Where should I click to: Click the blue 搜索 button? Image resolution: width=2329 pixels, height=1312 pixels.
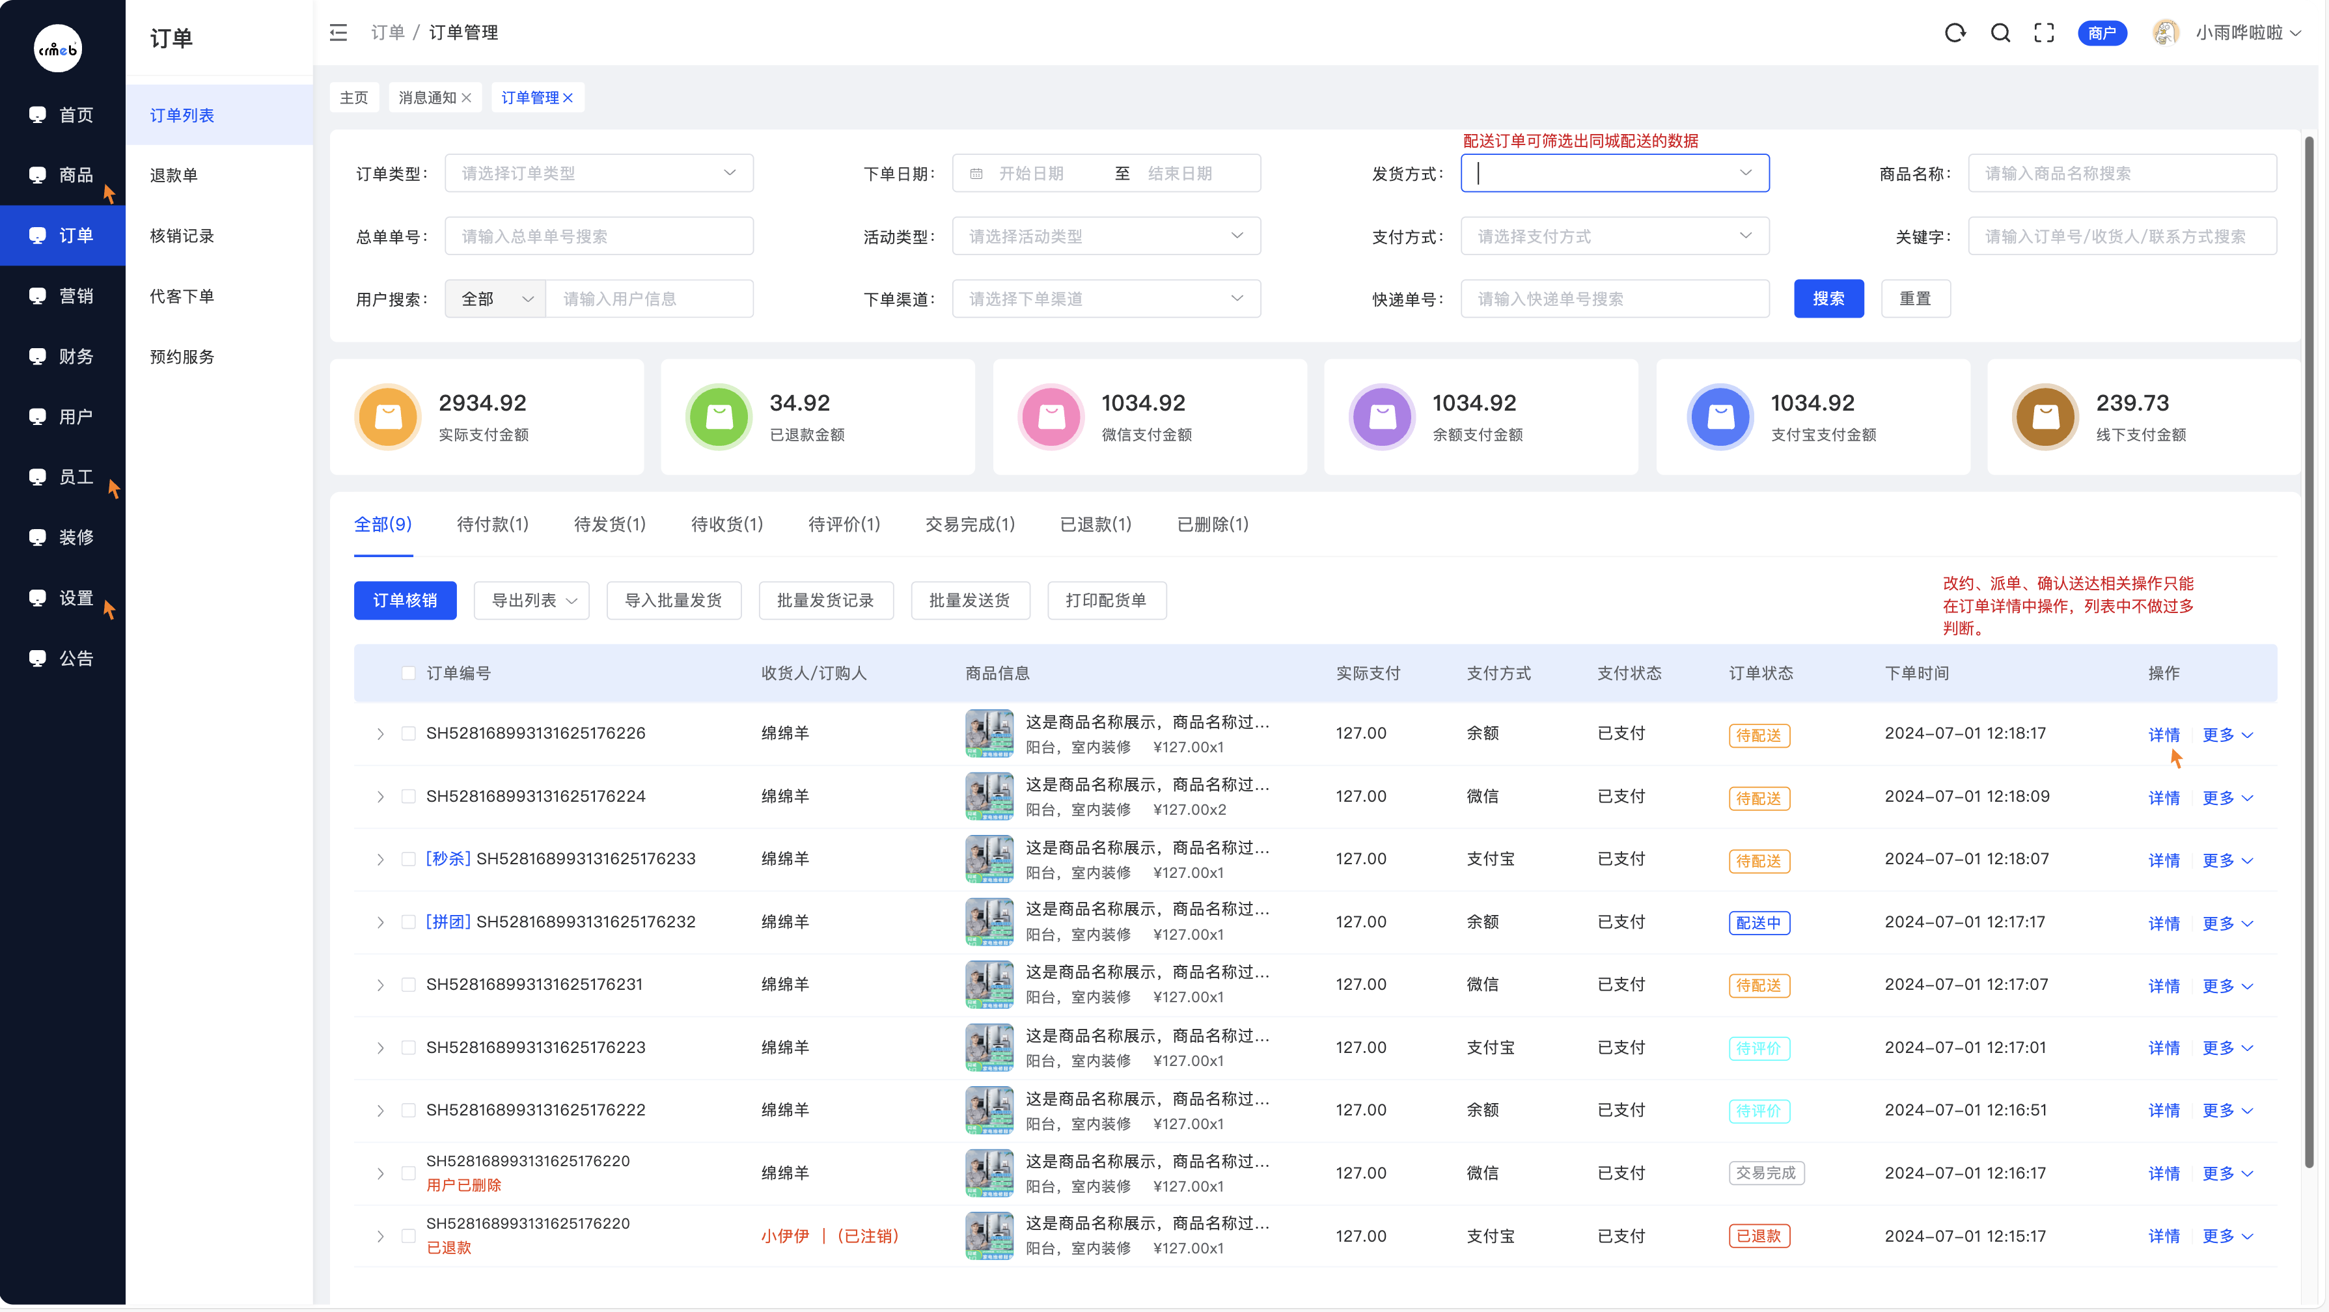[x=1828, y=298]
